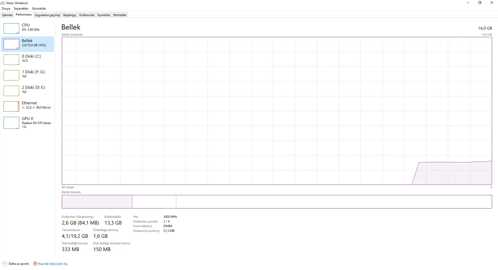This screenshot has width=498, height=270.
Task: Switch to the Uygulama geçmişi tab
Action: 47,15
